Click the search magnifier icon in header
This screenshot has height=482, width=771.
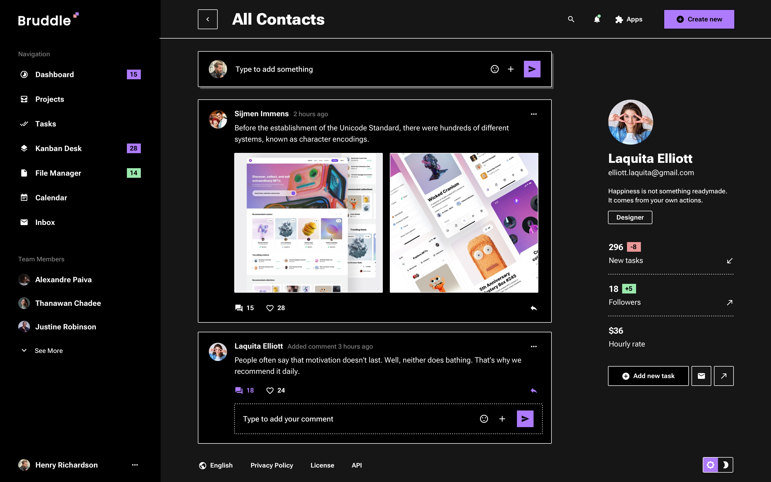[571, 19]
